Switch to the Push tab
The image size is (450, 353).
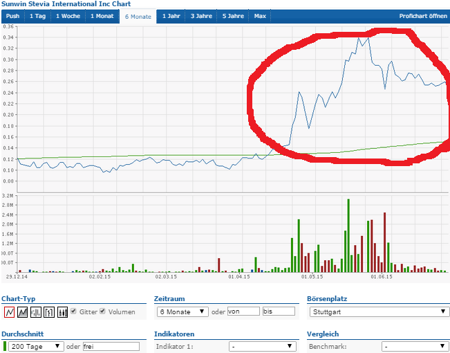pos(12,16)
